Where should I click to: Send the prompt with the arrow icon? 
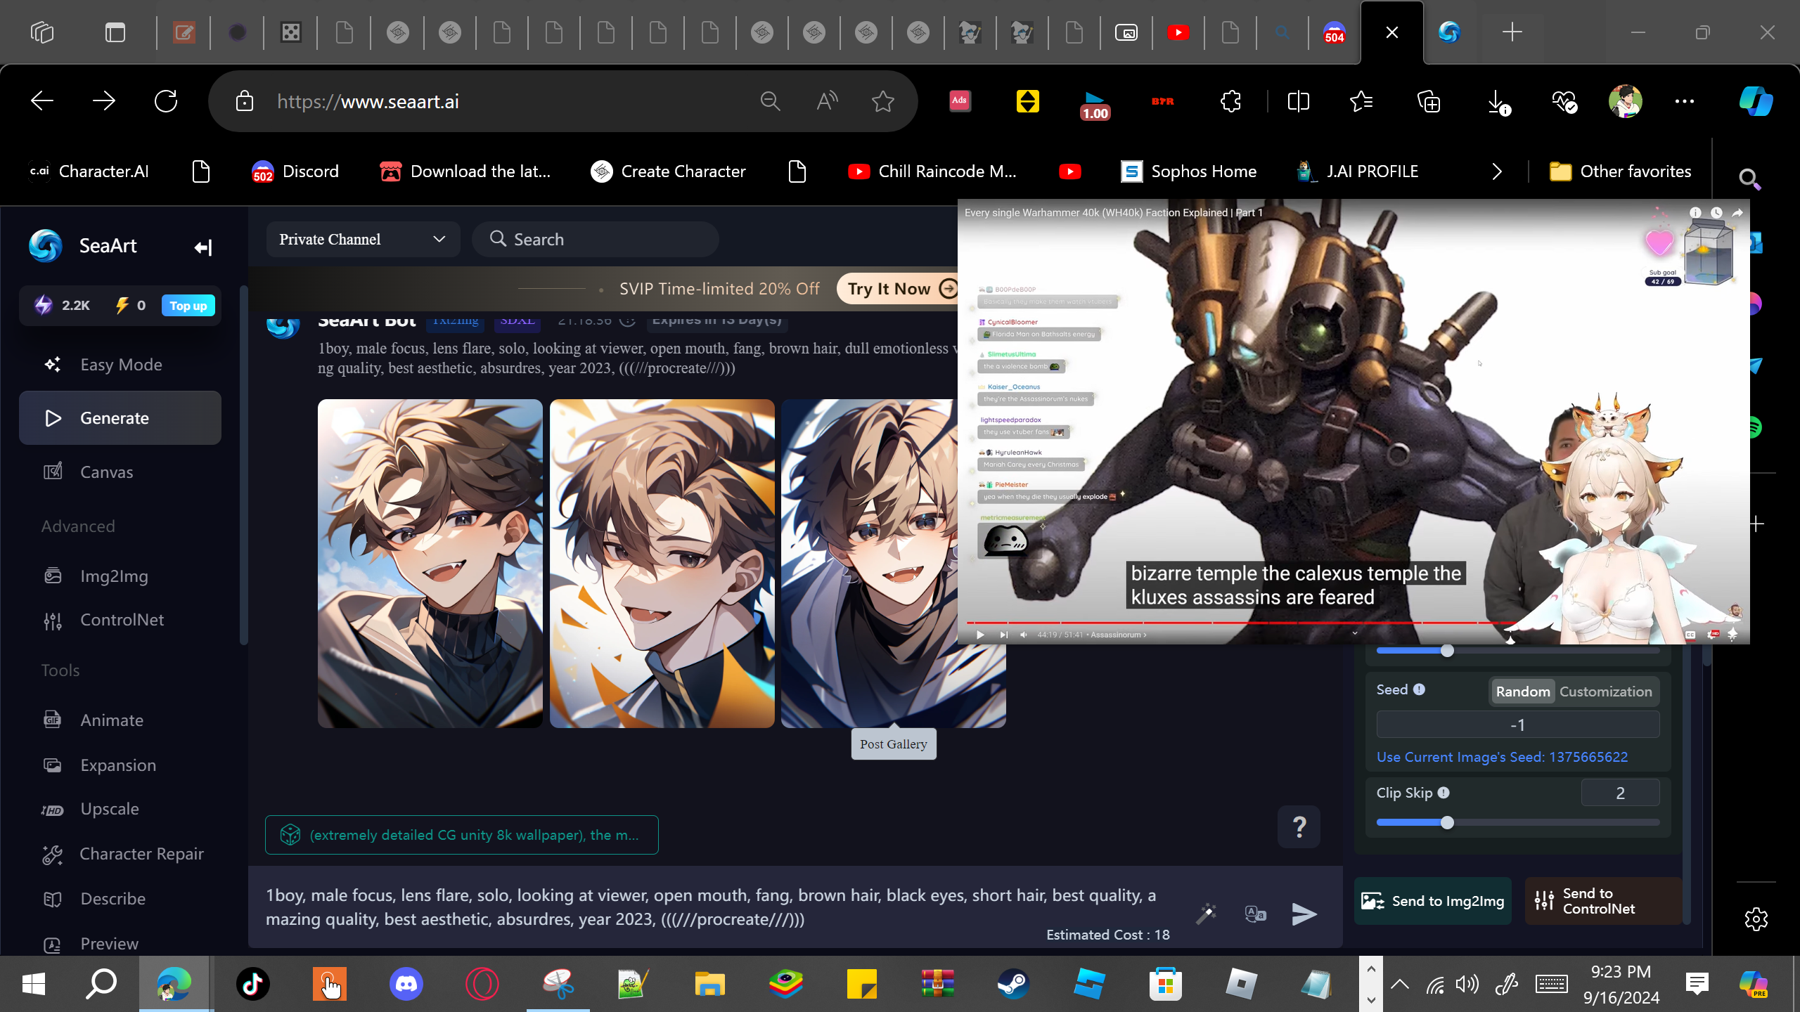pyautogui.click(x=1304, y=914)
